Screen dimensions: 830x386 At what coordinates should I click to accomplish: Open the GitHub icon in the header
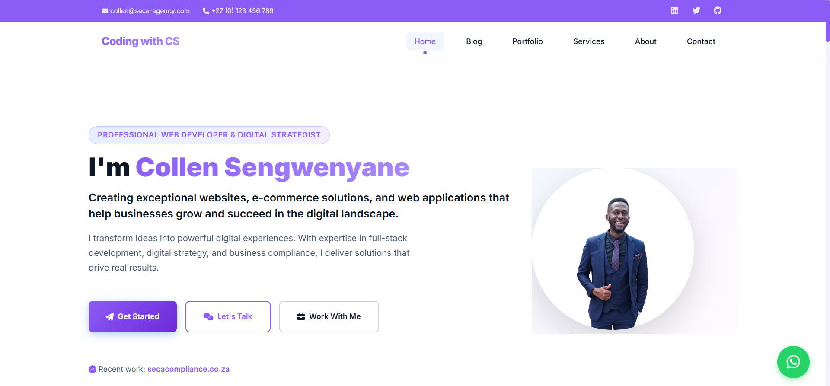718,10
